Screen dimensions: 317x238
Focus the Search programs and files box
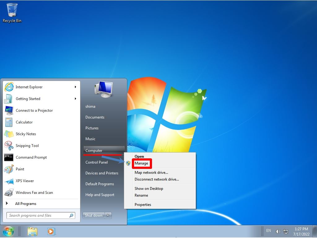(x=41, y=215)
